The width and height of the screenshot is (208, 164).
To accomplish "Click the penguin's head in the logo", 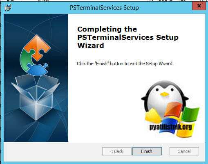I will [165, 90].
